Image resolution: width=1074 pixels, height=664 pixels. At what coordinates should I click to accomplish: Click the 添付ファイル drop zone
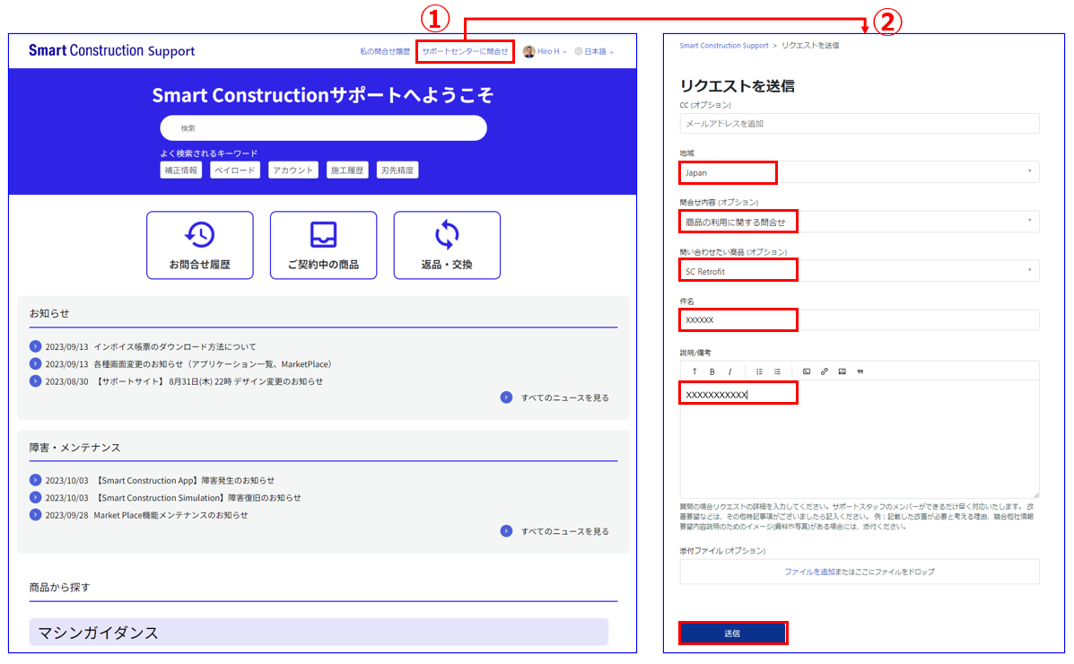tap(859, 572)
